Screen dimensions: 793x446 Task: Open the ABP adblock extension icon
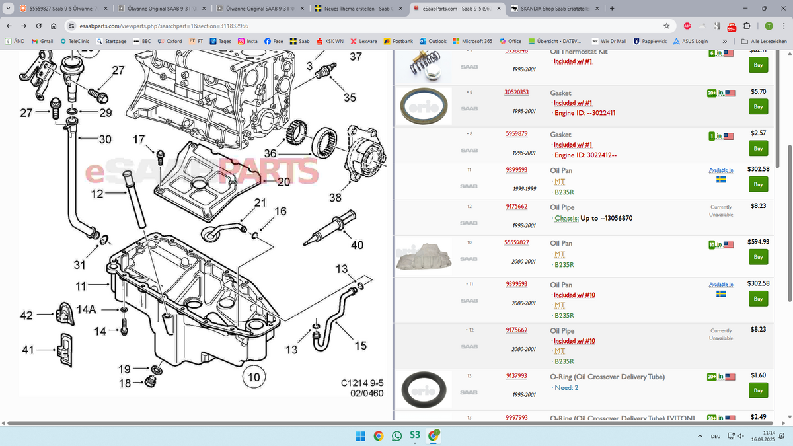[x=687, y=26]
